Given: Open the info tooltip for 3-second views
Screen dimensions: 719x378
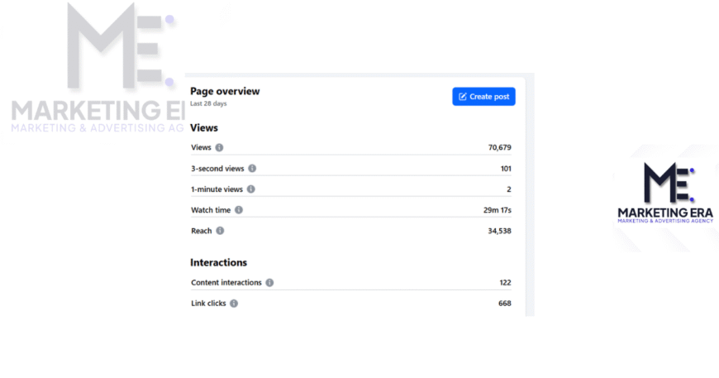Looking at the screenshot, I should click(x=252, y=168).
